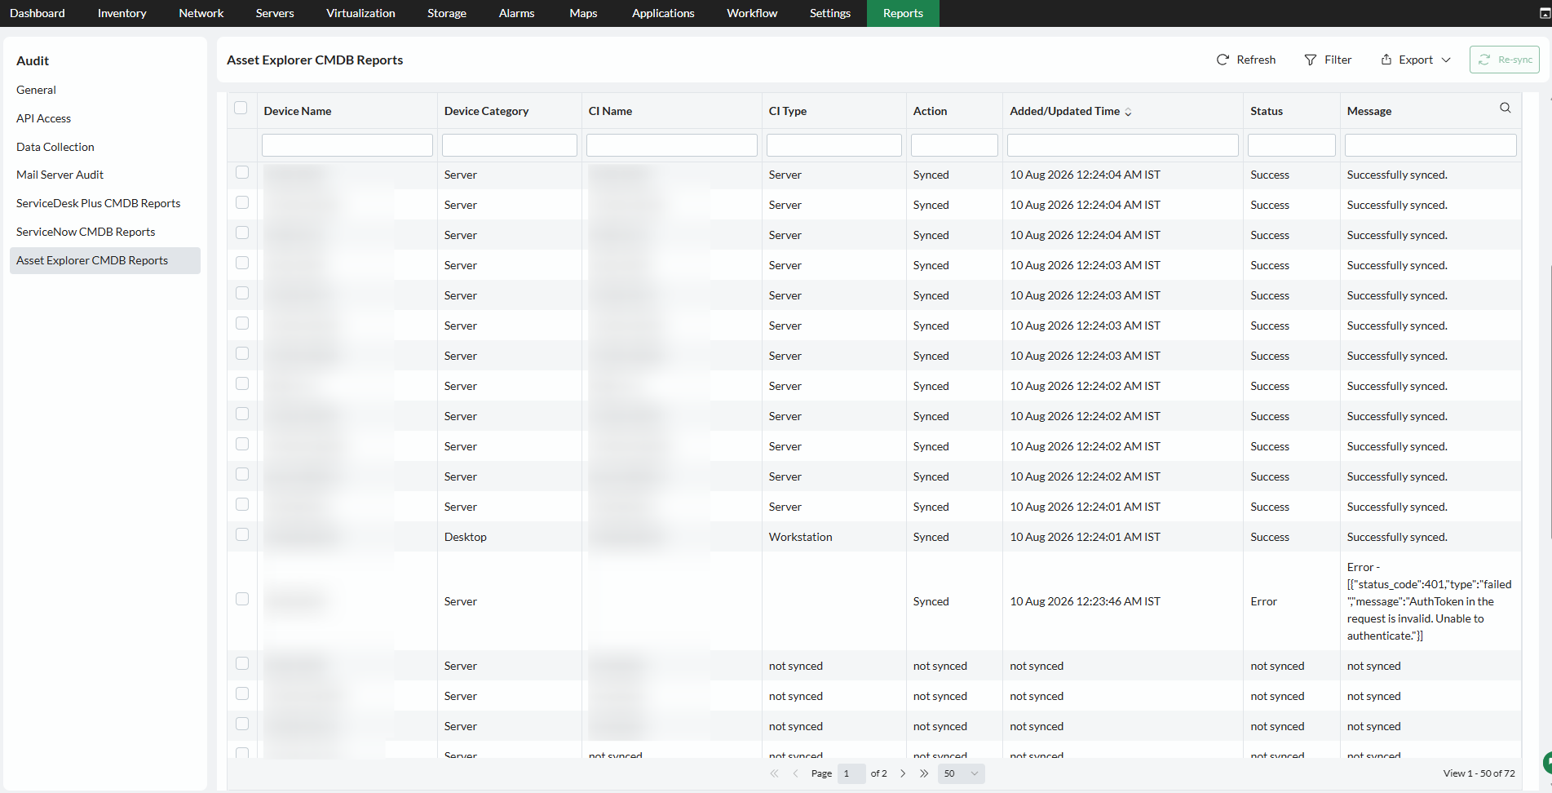Open the Network tab
Image resolution: width=1552 pixels, height=793 pixels.
[x=201, y=13]
